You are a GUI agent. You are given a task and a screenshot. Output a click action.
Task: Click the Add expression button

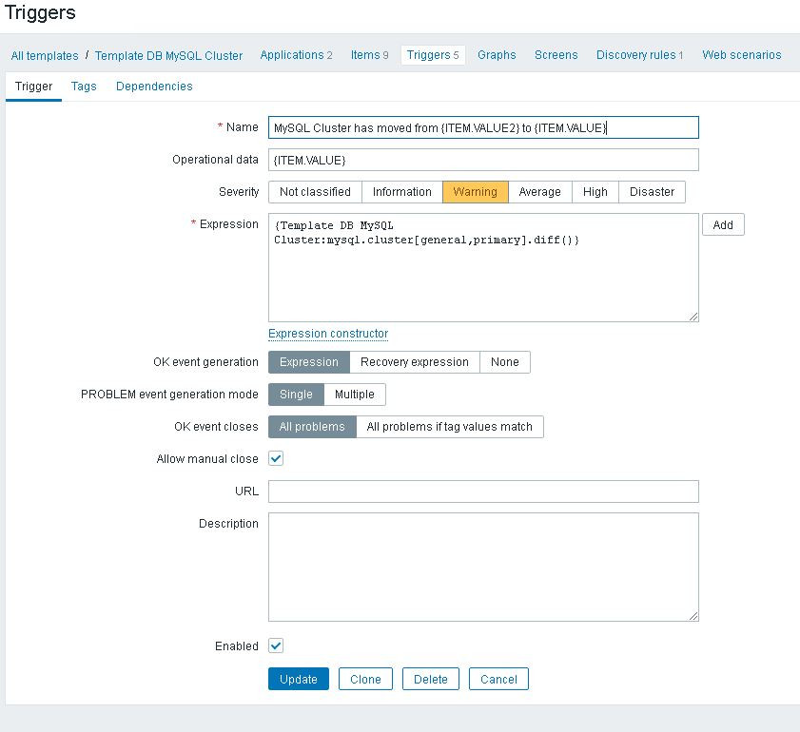tap(723, 224)
